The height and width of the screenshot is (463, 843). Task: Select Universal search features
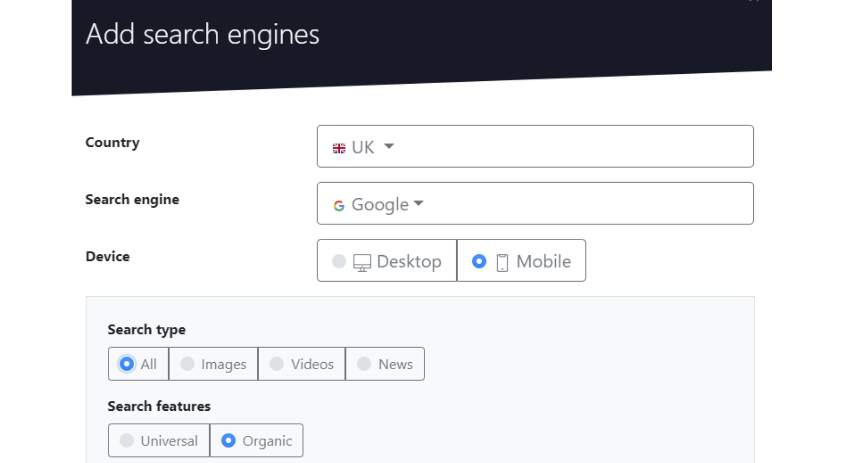(x=159, y=440)
